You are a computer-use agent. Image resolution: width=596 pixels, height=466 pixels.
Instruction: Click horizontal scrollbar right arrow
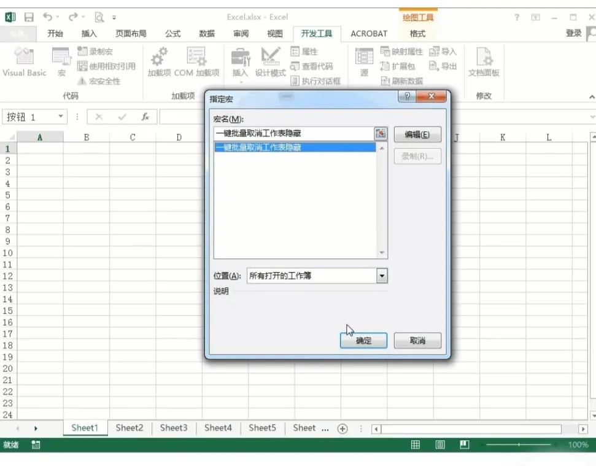pos(583,429)
